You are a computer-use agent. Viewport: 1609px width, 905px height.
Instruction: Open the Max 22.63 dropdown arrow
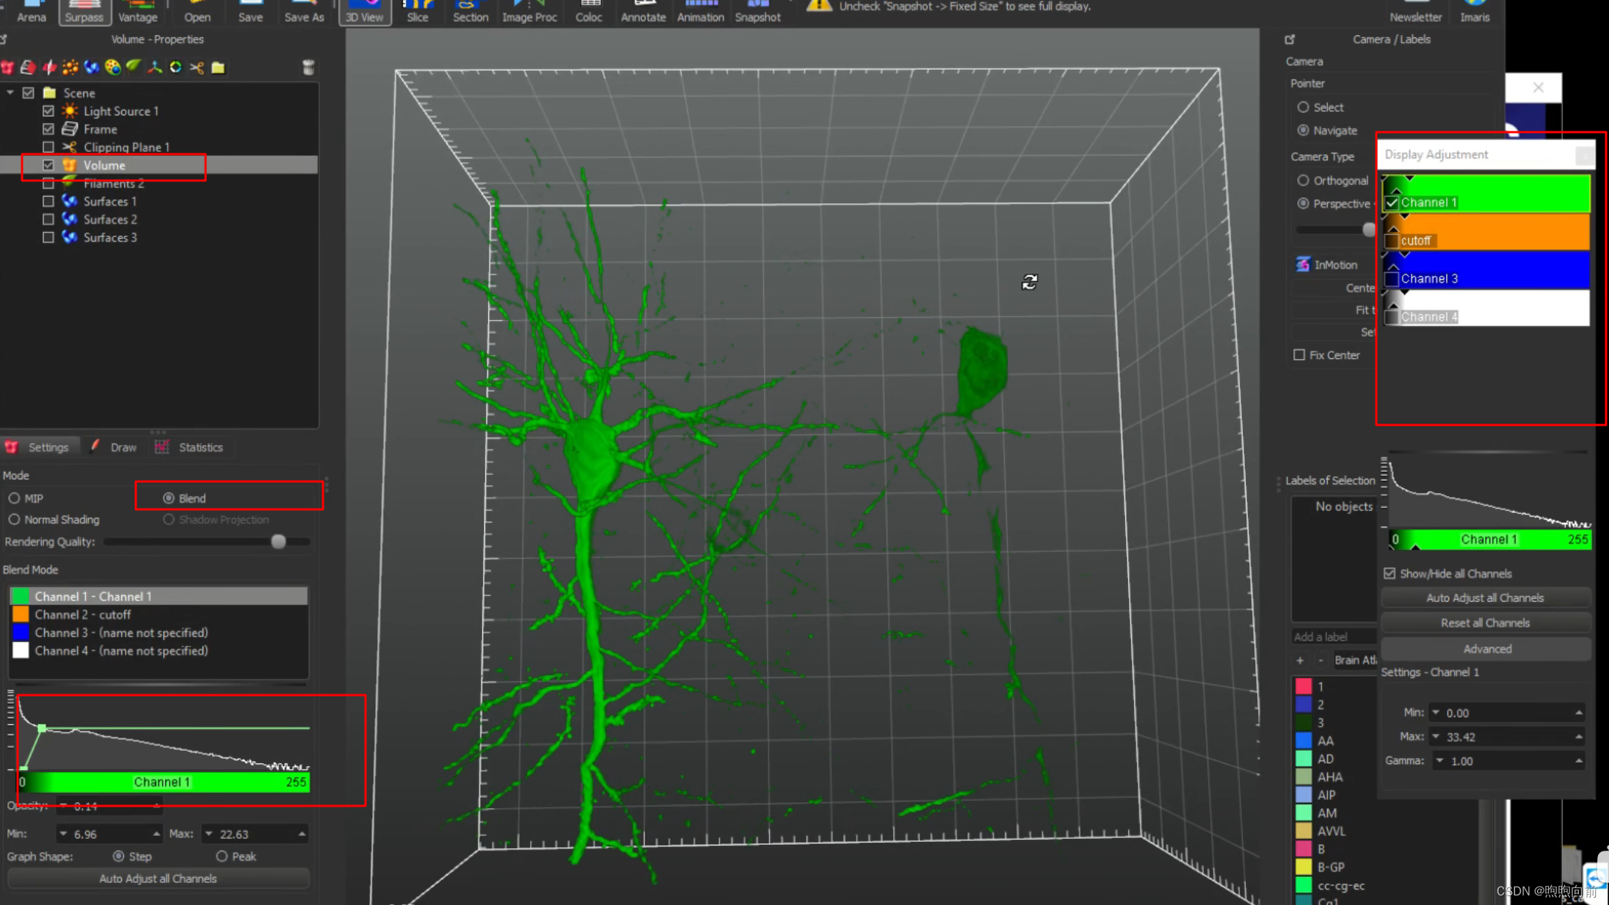[x=209, y=834]
